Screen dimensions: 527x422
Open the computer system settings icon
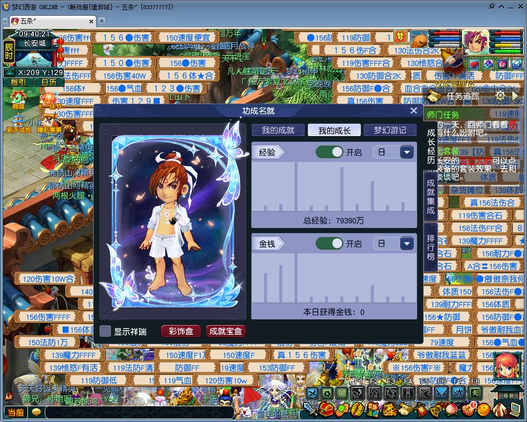coord(515,409)
